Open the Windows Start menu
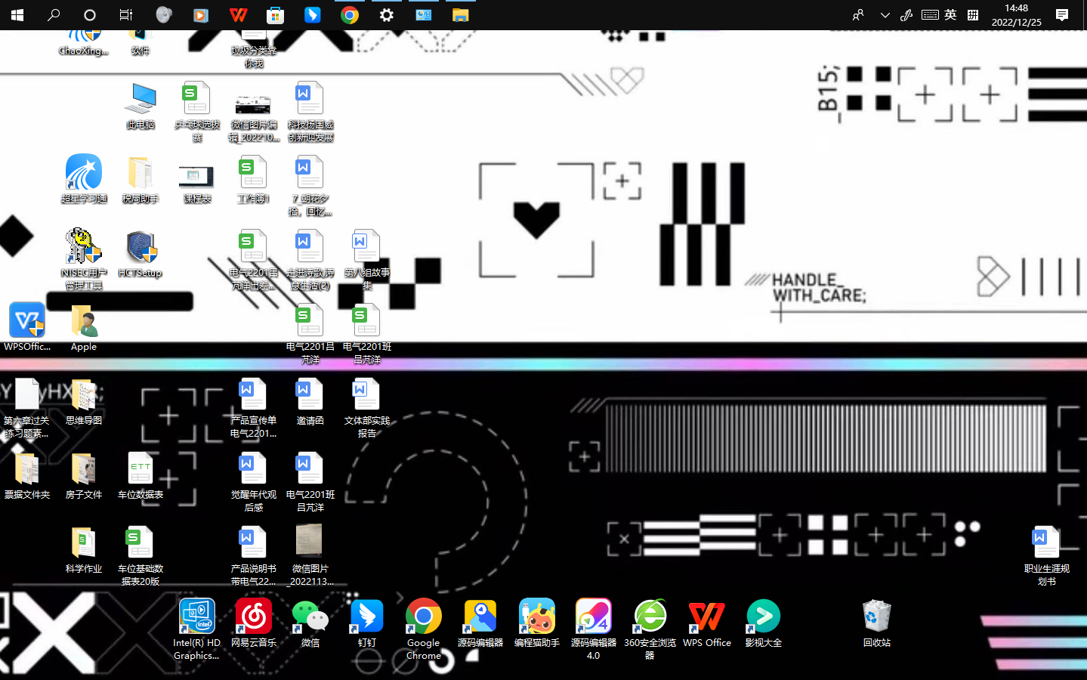 (x=17, y=15)
